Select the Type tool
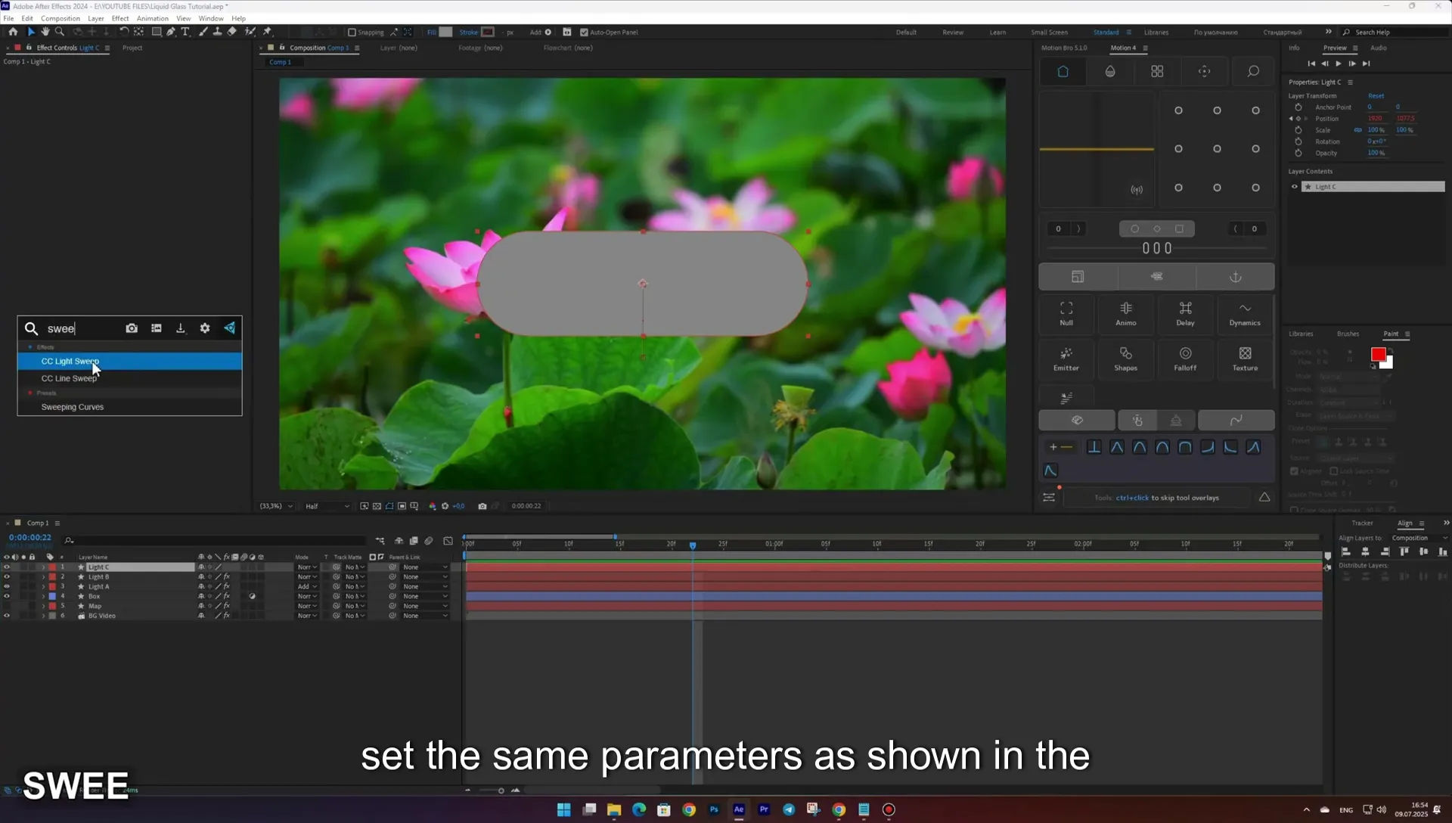 click(x=185, y=32)
